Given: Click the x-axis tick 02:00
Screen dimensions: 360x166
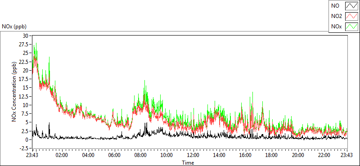Looking at the screenshot, I should click(62, 155).
